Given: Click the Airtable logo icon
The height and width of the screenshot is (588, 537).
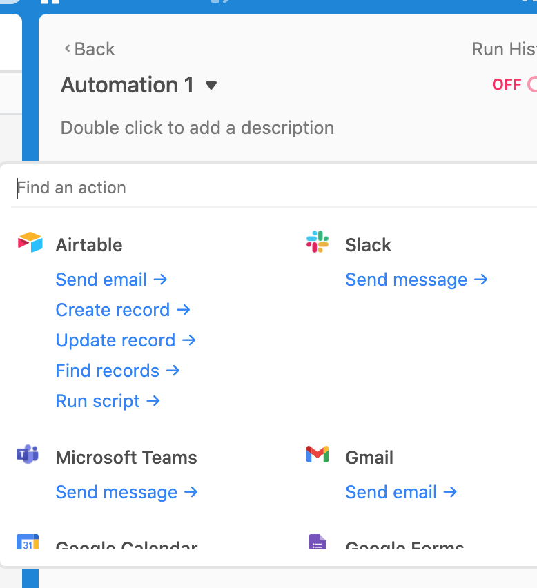Looking at the screenshot, I should (x=30, y=242).
